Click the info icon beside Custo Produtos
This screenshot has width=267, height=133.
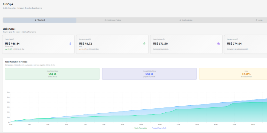point(164,39)
